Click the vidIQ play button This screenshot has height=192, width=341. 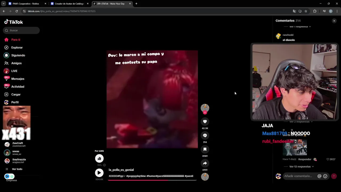(99, 173)
